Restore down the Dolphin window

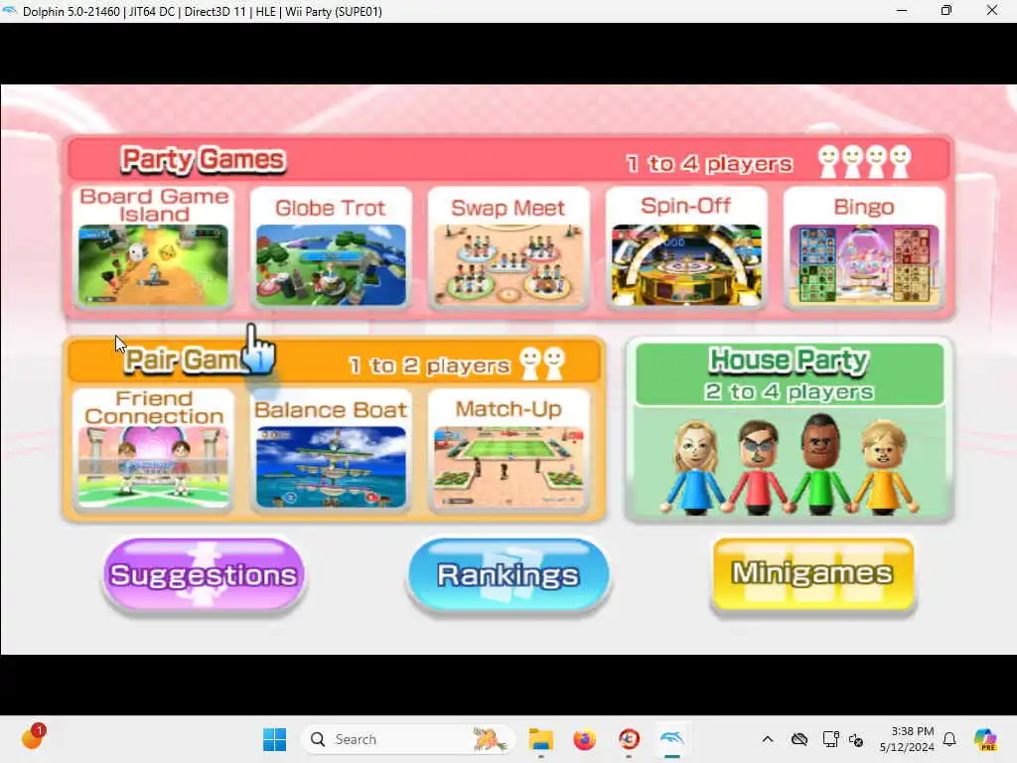946,11
